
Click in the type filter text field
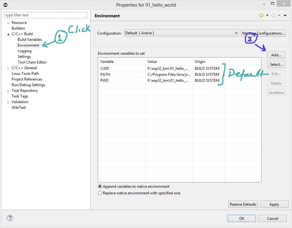tap(46, 15)
